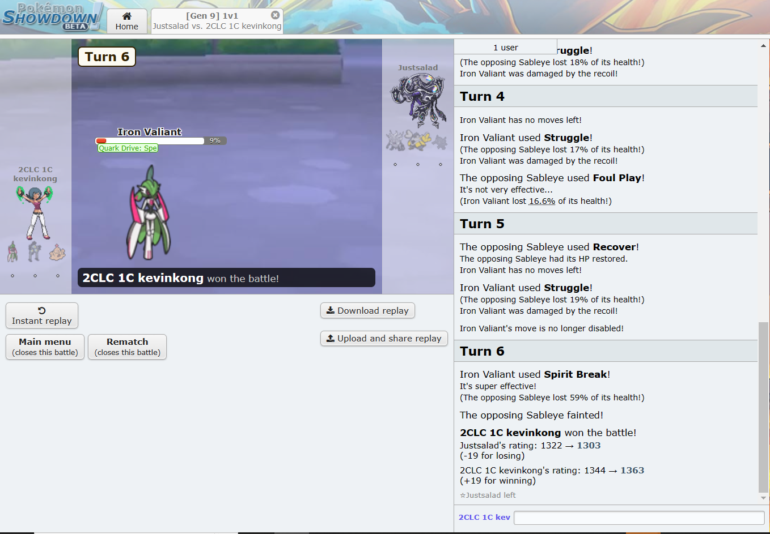
Task: Click Justsalad's third greyed-out team icon
Action: click(x=440, y=142)
